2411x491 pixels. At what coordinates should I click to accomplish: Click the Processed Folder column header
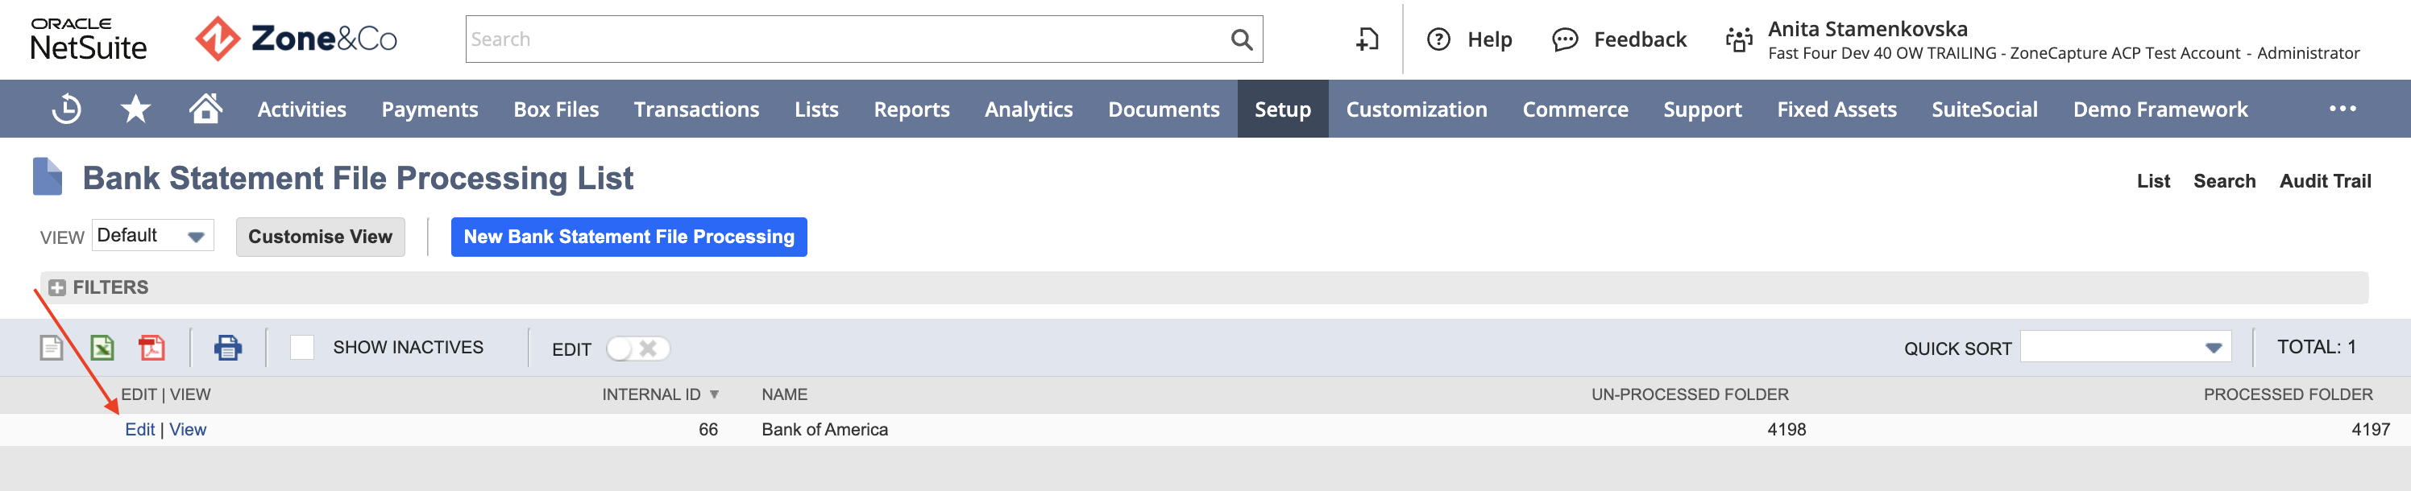[x=2288, y=394]
